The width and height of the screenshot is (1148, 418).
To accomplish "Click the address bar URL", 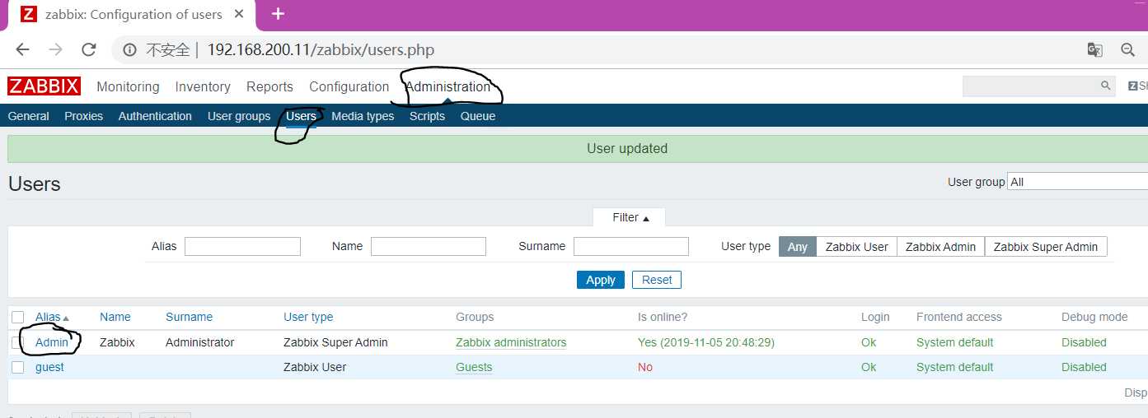I will coord(321,50).
